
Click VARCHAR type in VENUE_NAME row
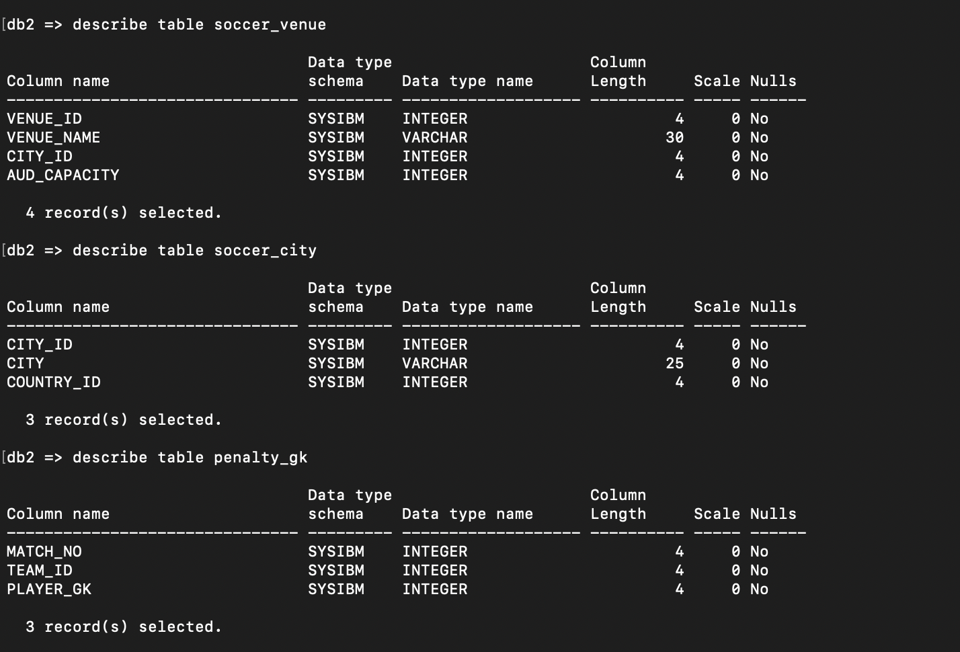click(434, 138)
